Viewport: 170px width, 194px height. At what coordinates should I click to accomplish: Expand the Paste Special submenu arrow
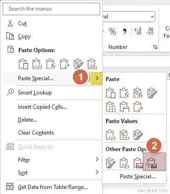click(x=96, y=78)
